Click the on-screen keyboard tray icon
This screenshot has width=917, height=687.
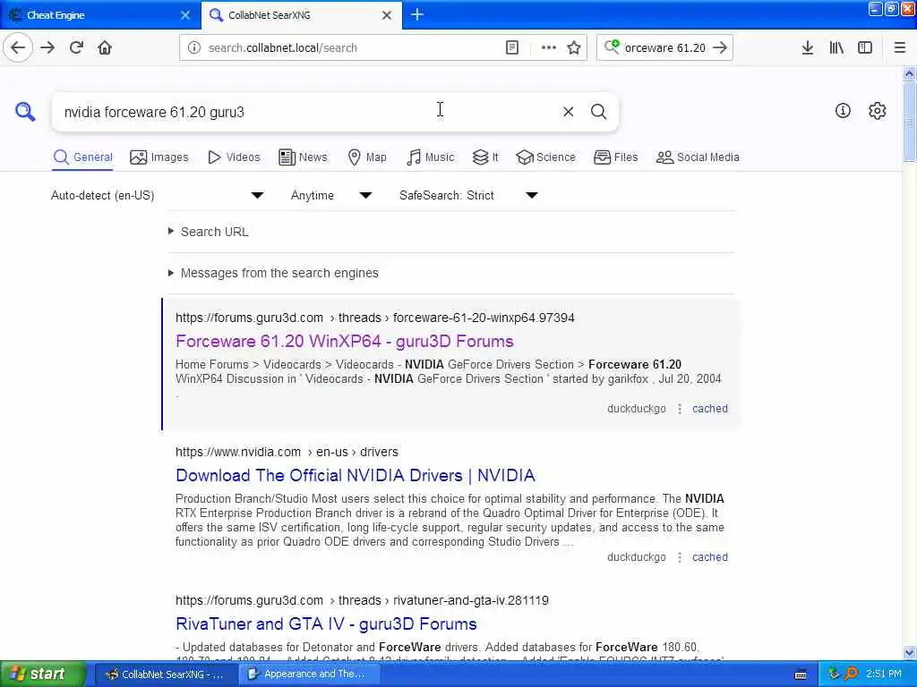coord(801,674)
